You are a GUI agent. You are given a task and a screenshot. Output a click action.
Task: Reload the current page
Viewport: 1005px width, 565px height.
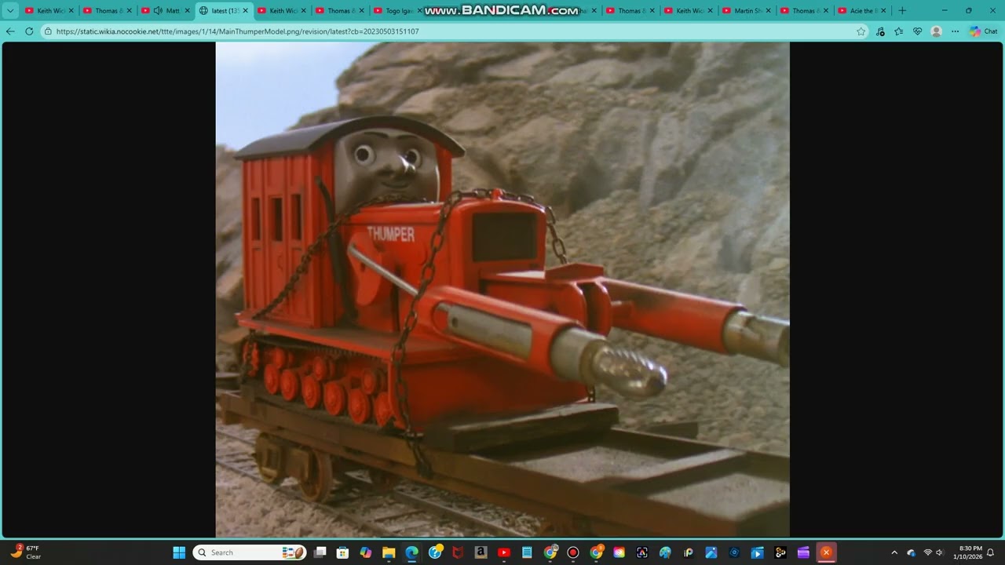(29, 31)
